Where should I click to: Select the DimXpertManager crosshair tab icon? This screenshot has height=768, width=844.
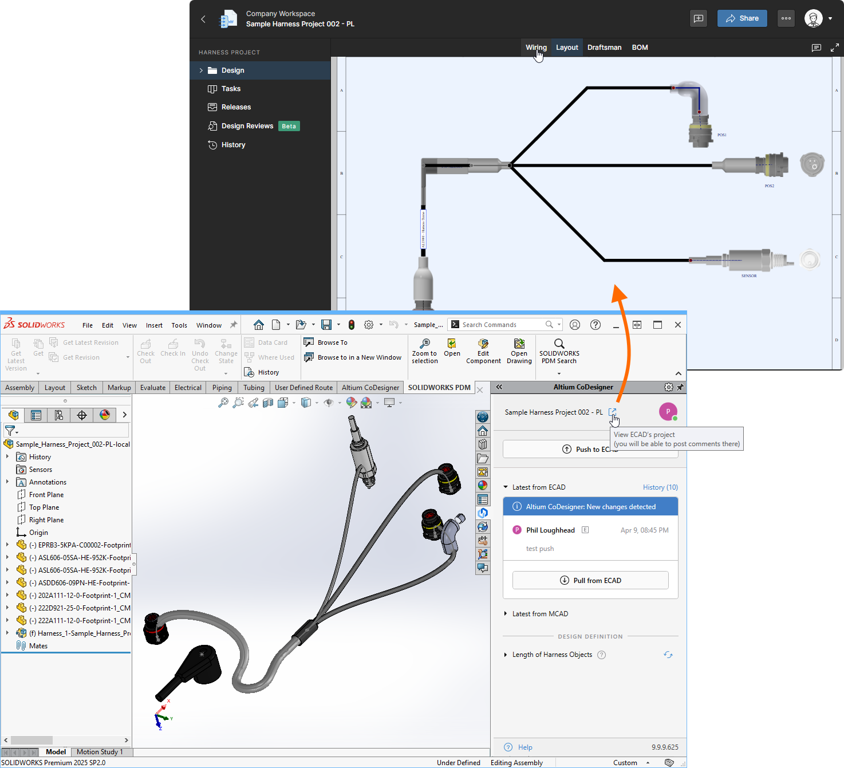tap(82, 415)
